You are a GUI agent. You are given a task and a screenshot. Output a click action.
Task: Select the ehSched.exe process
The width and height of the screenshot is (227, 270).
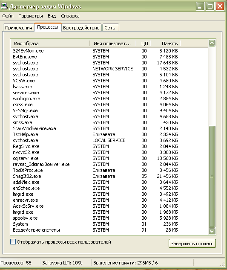pyautogui.click(x=109, y=188)
